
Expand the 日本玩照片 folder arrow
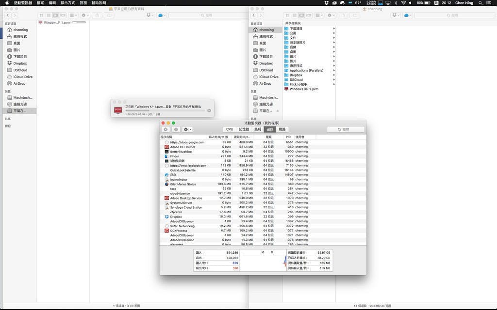tap(334, 43)
